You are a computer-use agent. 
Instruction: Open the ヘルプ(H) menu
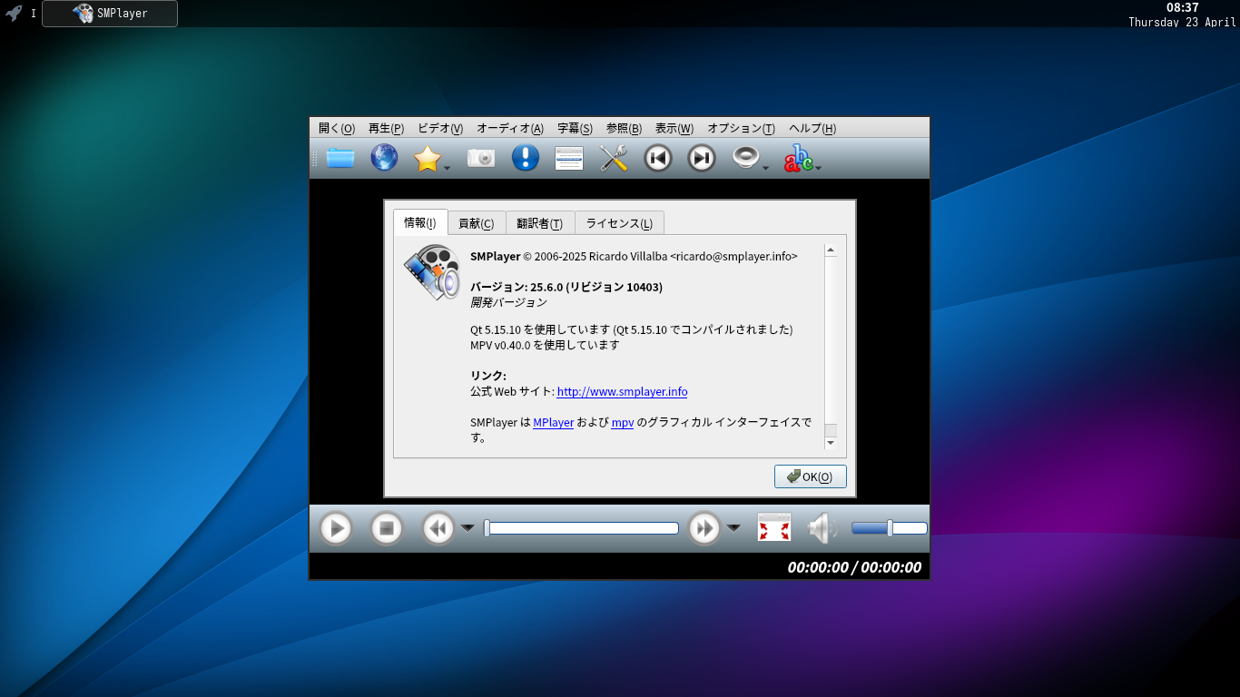pyautogui.click(x=812, y=128)
